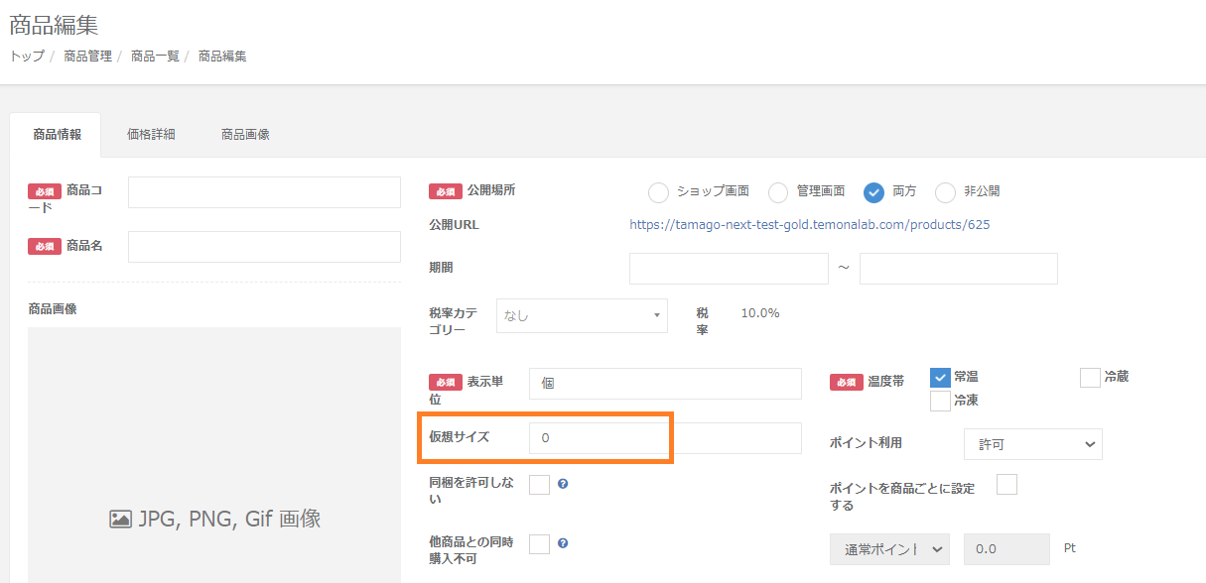1206x583 pixels.
Task: Enable the 冷蔵 temperature checkbox
Action: pos(1090,377)
